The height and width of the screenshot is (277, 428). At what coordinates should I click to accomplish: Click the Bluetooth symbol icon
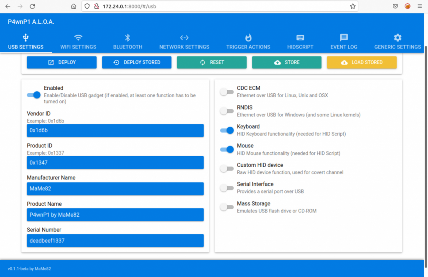(x=128, y=38)
